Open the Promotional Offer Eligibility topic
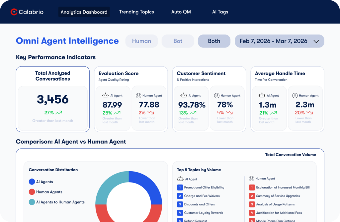The image size is (340, 222). click(x=204, y=187)
